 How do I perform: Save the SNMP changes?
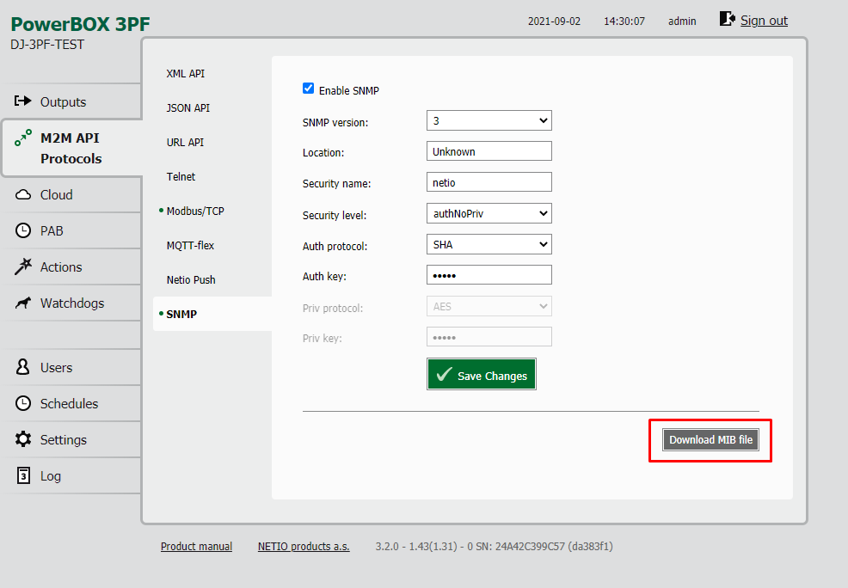[482, 374]
